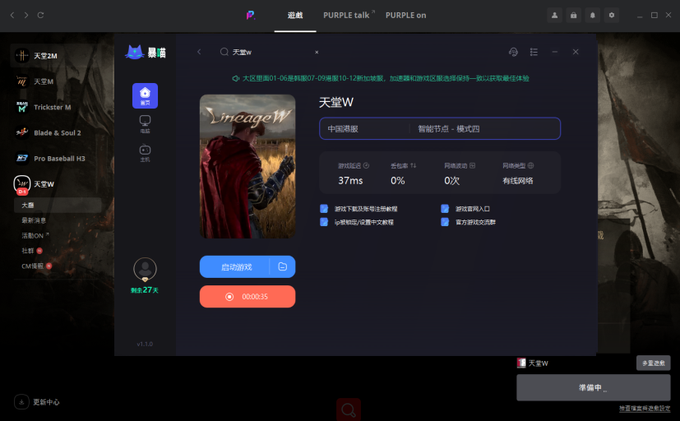The width and height of the screenshot is (680, 421).
Task: Click the user avatar above 剩余27天
Action: (x=145, y=269)
